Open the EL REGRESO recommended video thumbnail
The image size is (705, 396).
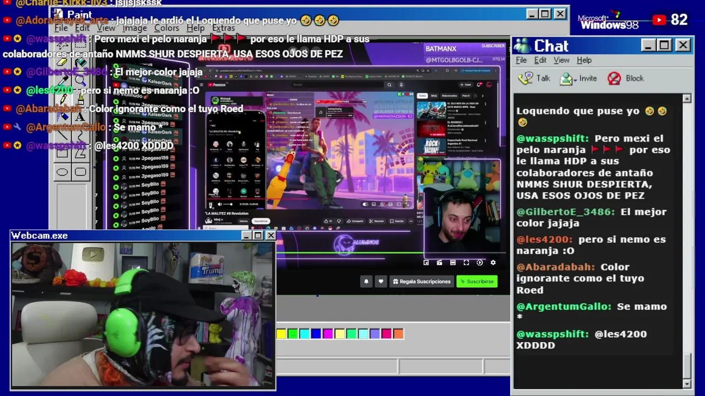(431, 128)
